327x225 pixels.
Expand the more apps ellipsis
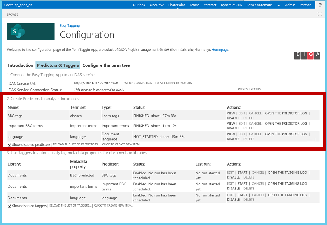click(x=278, y=5)
